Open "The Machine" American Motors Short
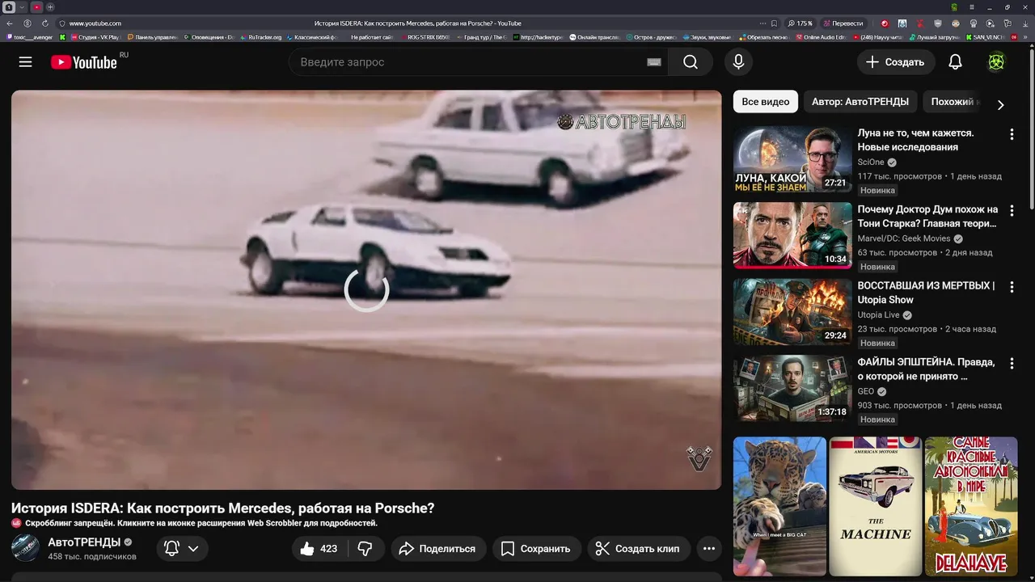1035x582 pixels. point(876,506)
